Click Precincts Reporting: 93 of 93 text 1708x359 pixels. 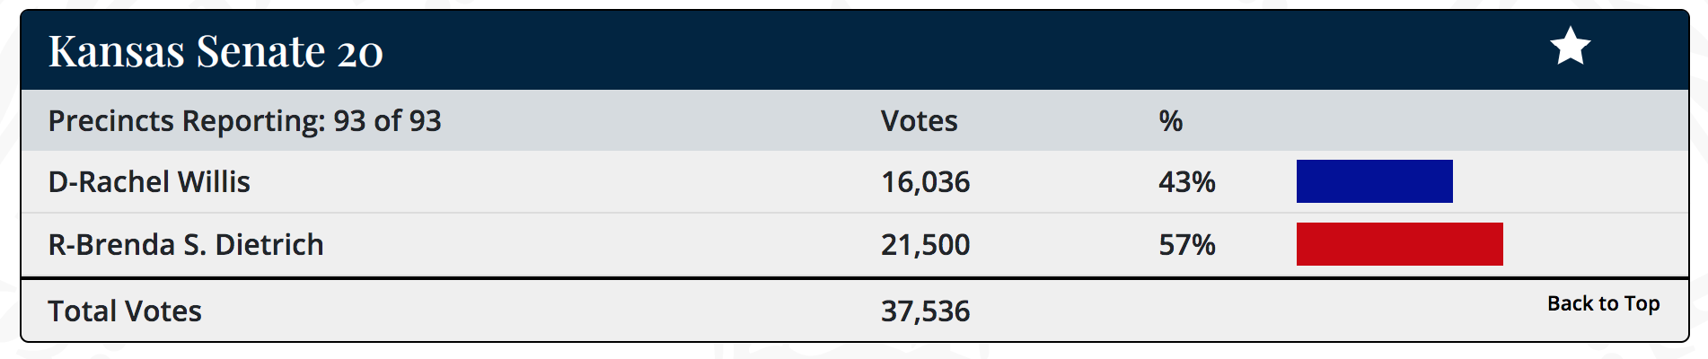(x=245, y=121)
